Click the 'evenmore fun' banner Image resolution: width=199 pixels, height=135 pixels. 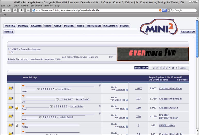(x=153, y=54)
